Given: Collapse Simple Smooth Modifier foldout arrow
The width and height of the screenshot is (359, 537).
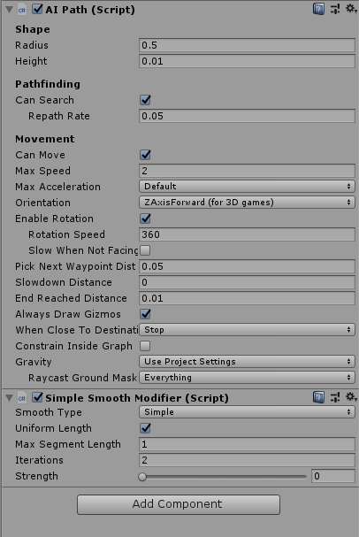Looking at the screenshot, I should [9, 398].
